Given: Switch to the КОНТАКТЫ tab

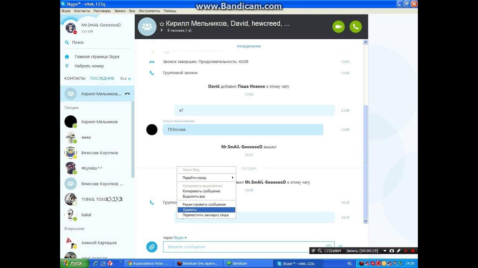Looking at the screenshot, I should [75, 79].
